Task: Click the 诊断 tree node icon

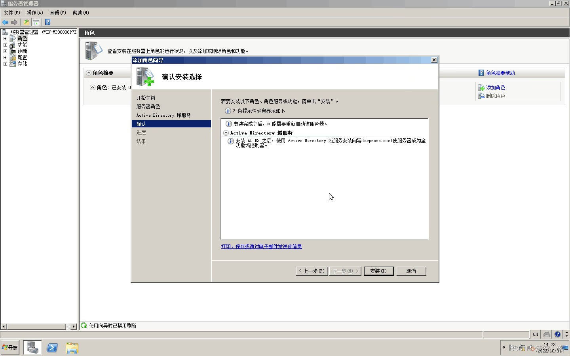Action: coord(13,51)
